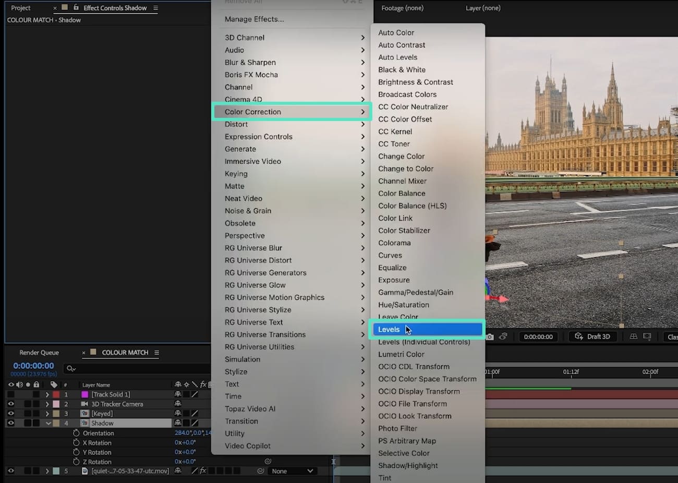
Task: Expand the Track Solid 1 layer
Action: 47,394
